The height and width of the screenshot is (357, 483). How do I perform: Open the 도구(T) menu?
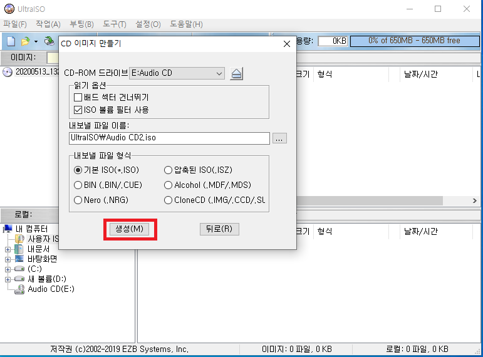[x=114, y=24]
